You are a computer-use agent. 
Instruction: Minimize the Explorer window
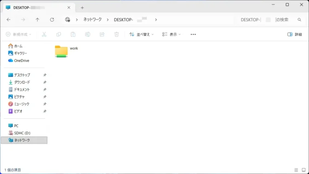tap(273, 5)
